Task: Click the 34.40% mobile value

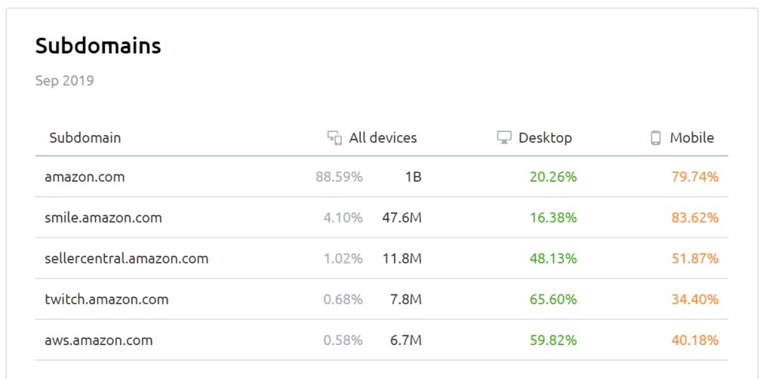Action: tap(695, 299)
